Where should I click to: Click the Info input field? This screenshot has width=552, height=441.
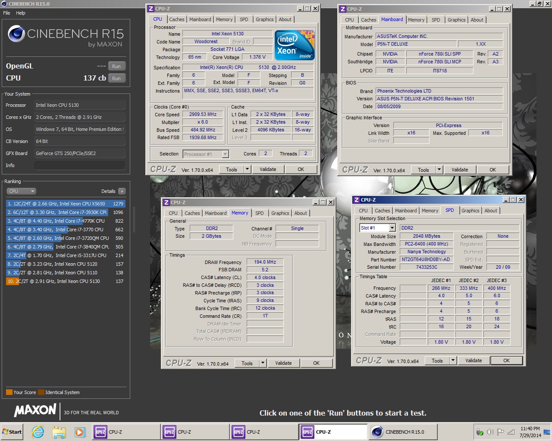[80, 165]
